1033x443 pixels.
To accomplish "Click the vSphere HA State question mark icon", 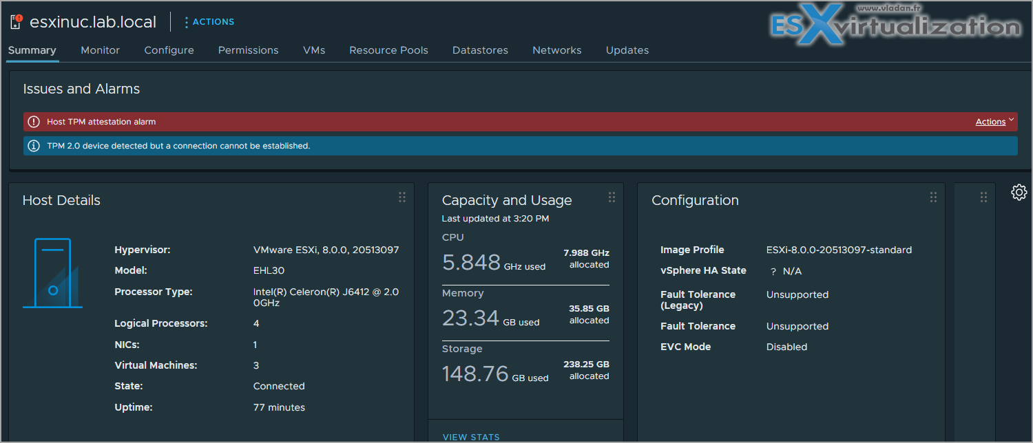I will pos(773,272).
